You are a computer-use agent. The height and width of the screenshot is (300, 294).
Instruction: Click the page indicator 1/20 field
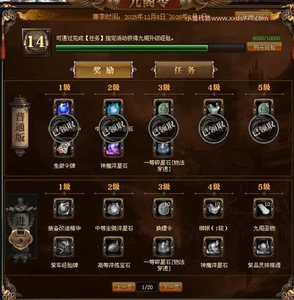pos(147,287)
